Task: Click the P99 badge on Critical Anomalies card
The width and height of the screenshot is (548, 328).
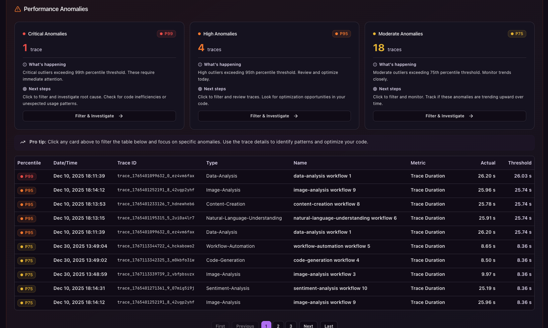Action: coord(166,34)
